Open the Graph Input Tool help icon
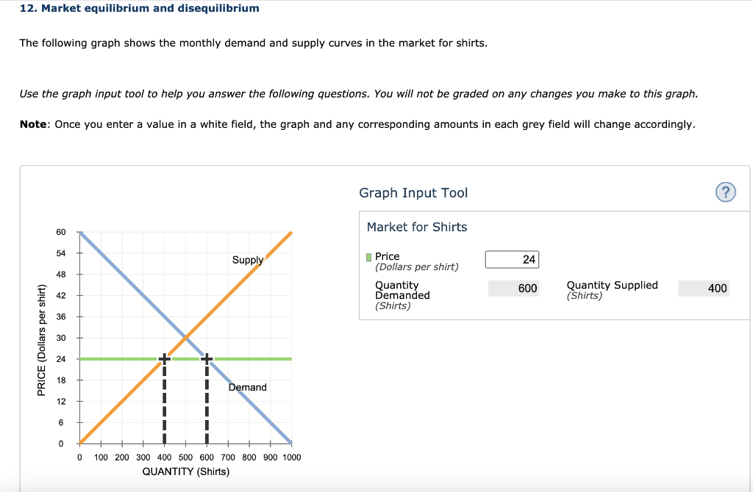Image resolution: width=753 pixels, height=492 pixels. tap(725, 192)
